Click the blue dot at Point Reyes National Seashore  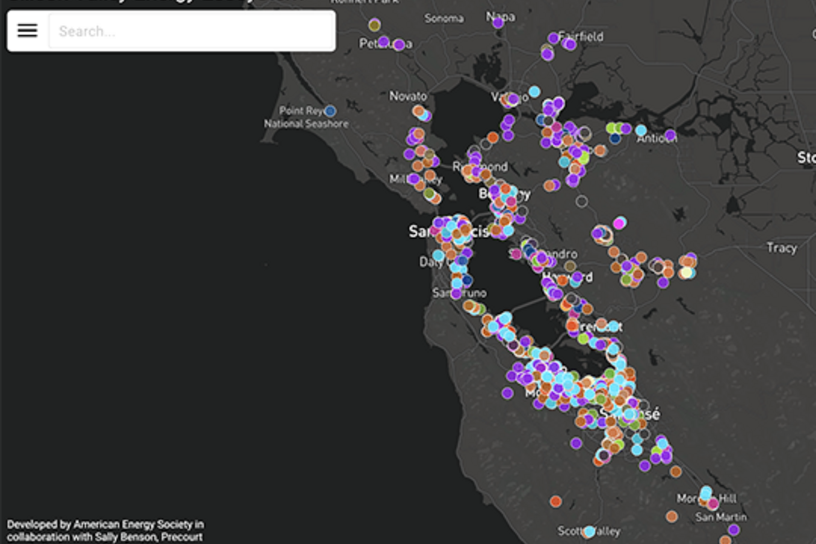point(330,111)
